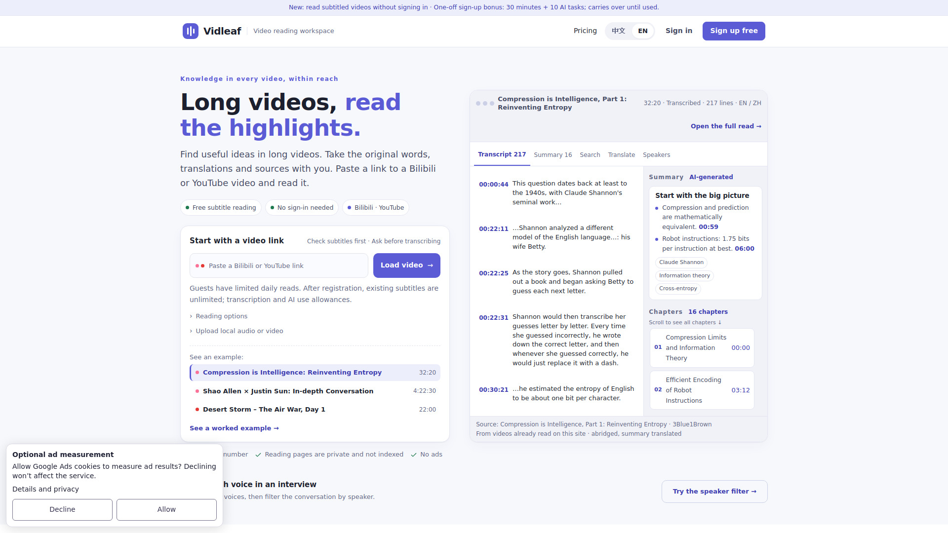Open the Speakers tab
Viewport: 948px width, 533px height.
click(x=657, y=155)
